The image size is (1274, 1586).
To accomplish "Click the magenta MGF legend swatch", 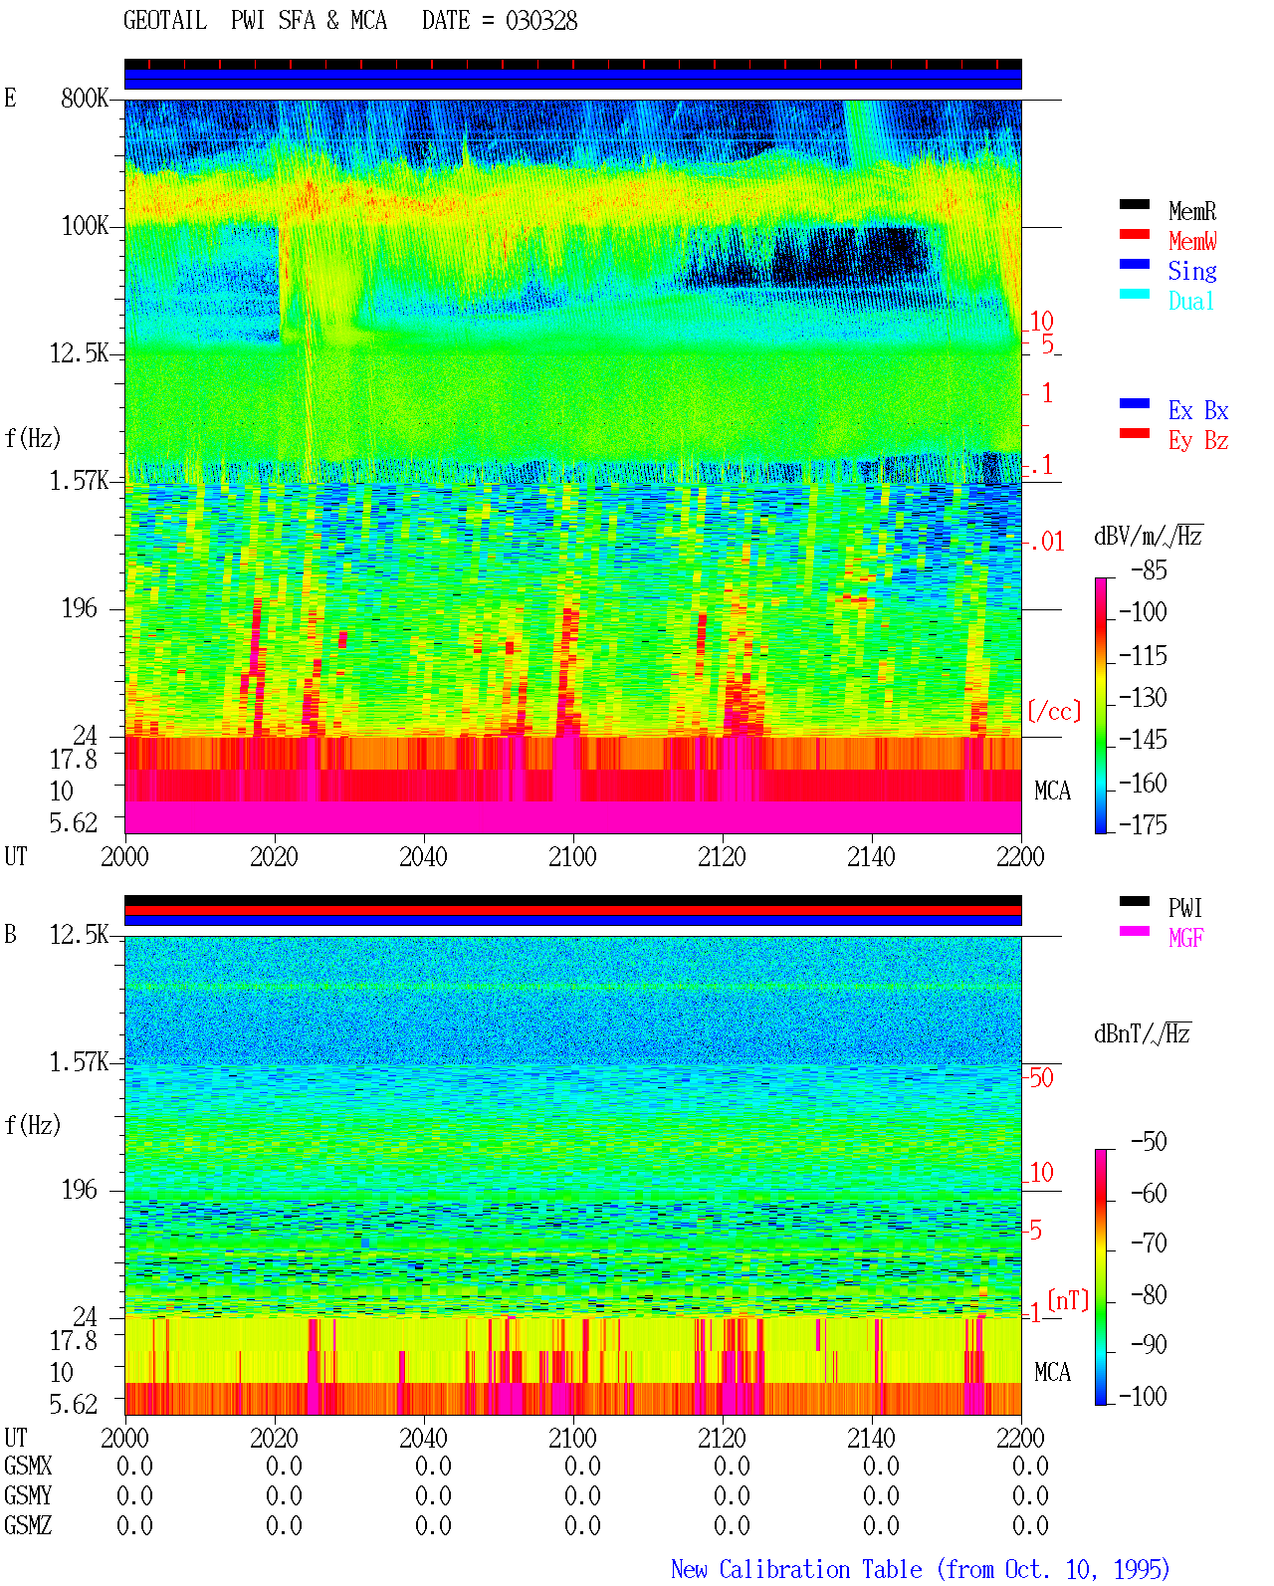I will pos(1135,931).
